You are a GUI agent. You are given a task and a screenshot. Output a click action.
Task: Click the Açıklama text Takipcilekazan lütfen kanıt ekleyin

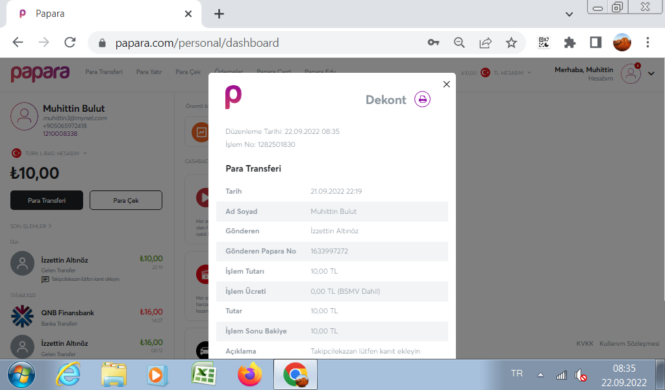(x=365, y=351)
